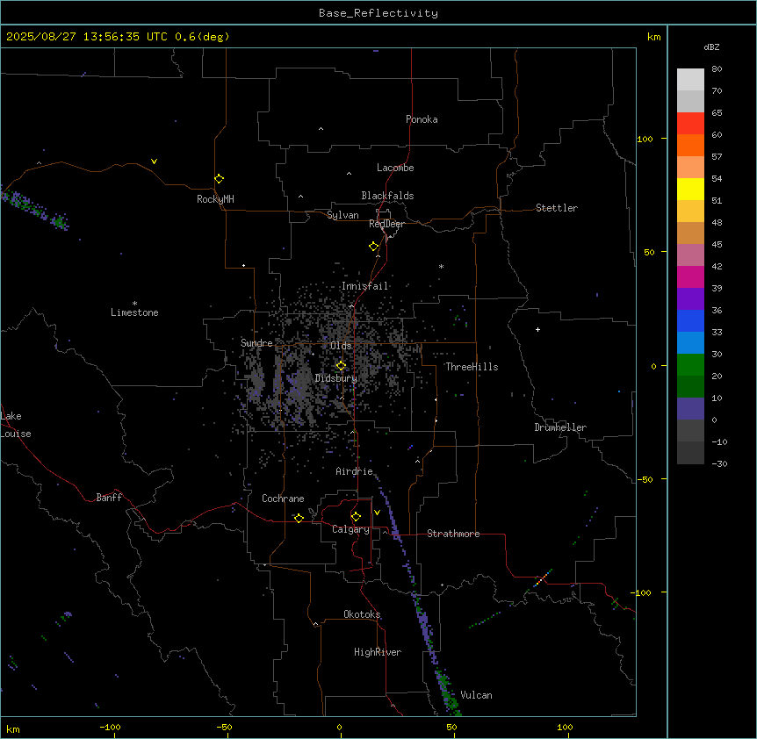Click the Strathmore city label
757x739 pixels.
453,534
